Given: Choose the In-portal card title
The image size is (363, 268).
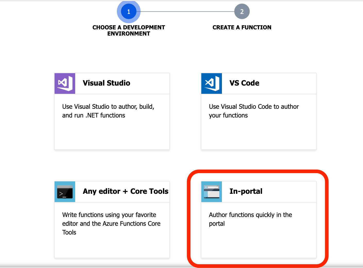Looking at the screenshot, I should (x=246, y=191).
